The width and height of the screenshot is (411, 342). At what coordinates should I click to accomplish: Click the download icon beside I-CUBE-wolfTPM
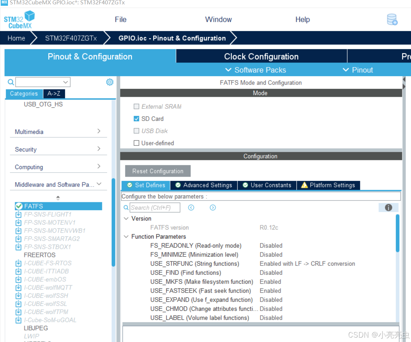tap(18, 312)
